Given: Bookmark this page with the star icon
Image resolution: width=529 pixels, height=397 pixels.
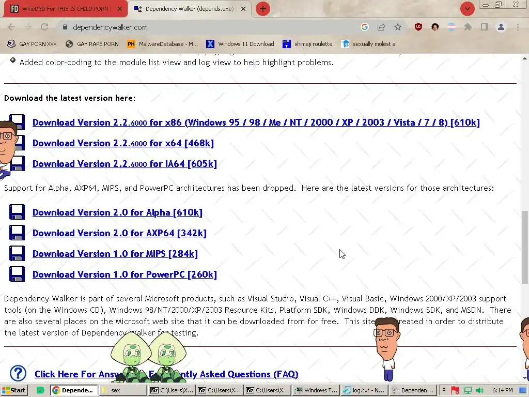Looking at the screenshot, I should tap(398, 27).
